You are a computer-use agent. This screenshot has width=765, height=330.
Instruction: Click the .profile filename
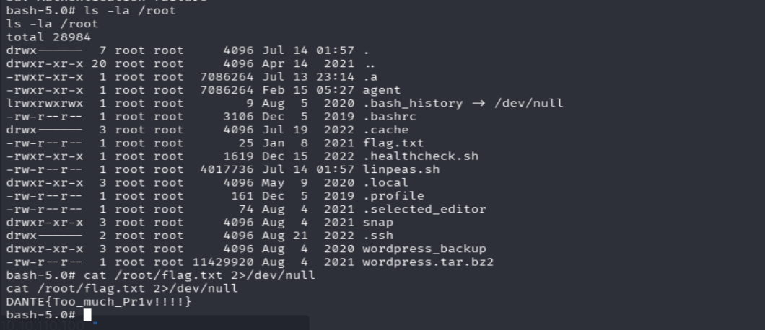pos(393,196)
